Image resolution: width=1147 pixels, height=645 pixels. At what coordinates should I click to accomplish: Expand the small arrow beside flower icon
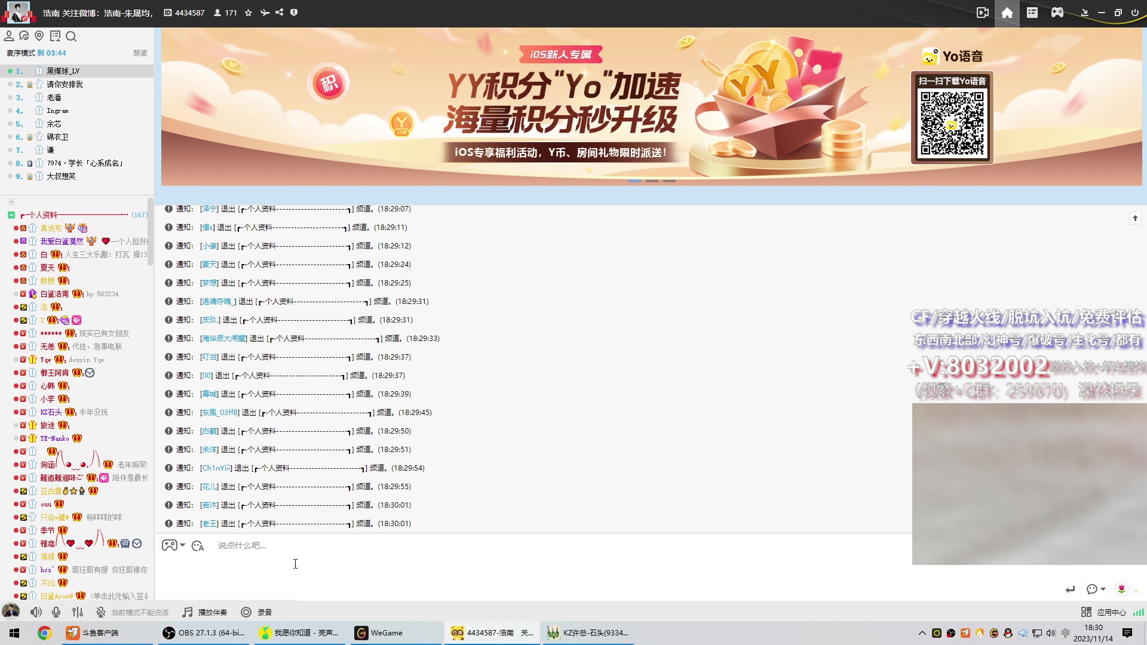(1136, 590)
